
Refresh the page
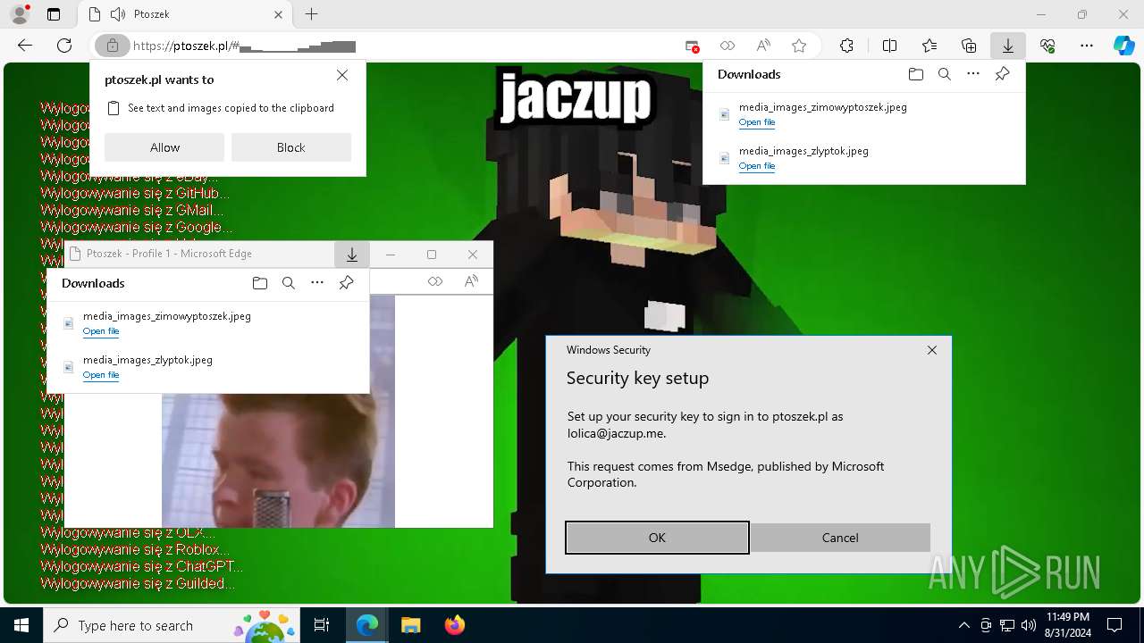tap(64, 46)
